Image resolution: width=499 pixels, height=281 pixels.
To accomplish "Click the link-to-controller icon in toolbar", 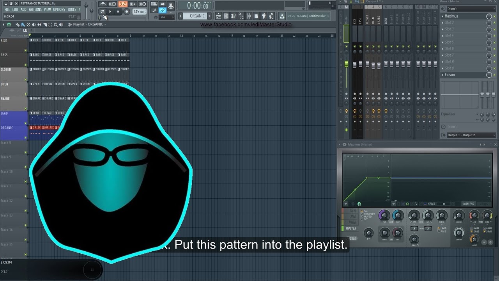I will [x=163, y=10].
